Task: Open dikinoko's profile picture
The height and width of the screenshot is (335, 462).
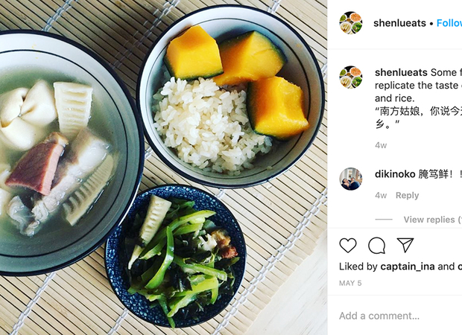Action: point(351,179)
